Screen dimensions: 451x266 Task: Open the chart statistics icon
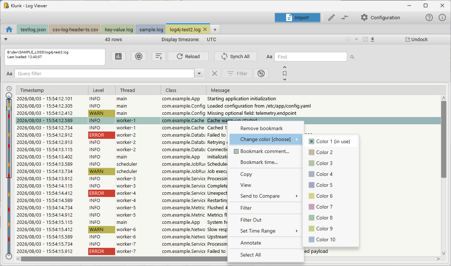[x=118, y=56]
